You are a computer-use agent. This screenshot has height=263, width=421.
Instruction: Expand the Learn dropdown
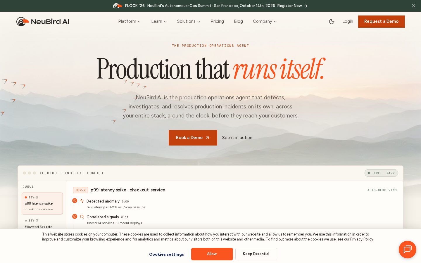coord(159,21)
